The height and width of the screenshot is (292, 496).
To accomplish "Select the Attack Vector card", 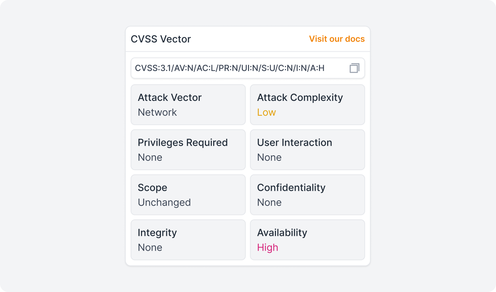I will (188, 105).
